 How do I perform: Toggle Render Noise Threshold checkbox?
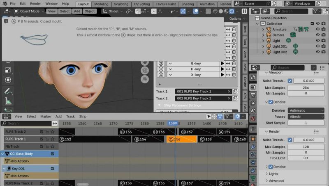(x=290, y=140)
